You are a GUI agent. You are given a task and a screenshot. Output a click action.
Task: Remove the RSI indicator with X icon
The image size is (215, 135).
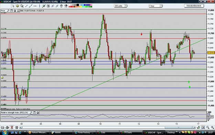38,113
